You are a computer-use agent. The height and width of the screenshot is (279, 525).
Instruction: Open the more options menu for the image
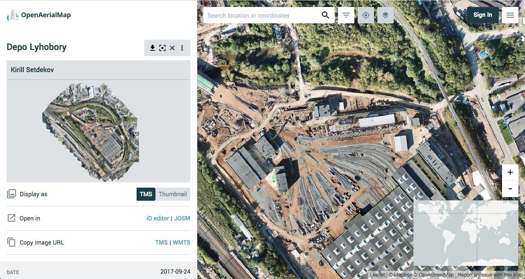182,48
